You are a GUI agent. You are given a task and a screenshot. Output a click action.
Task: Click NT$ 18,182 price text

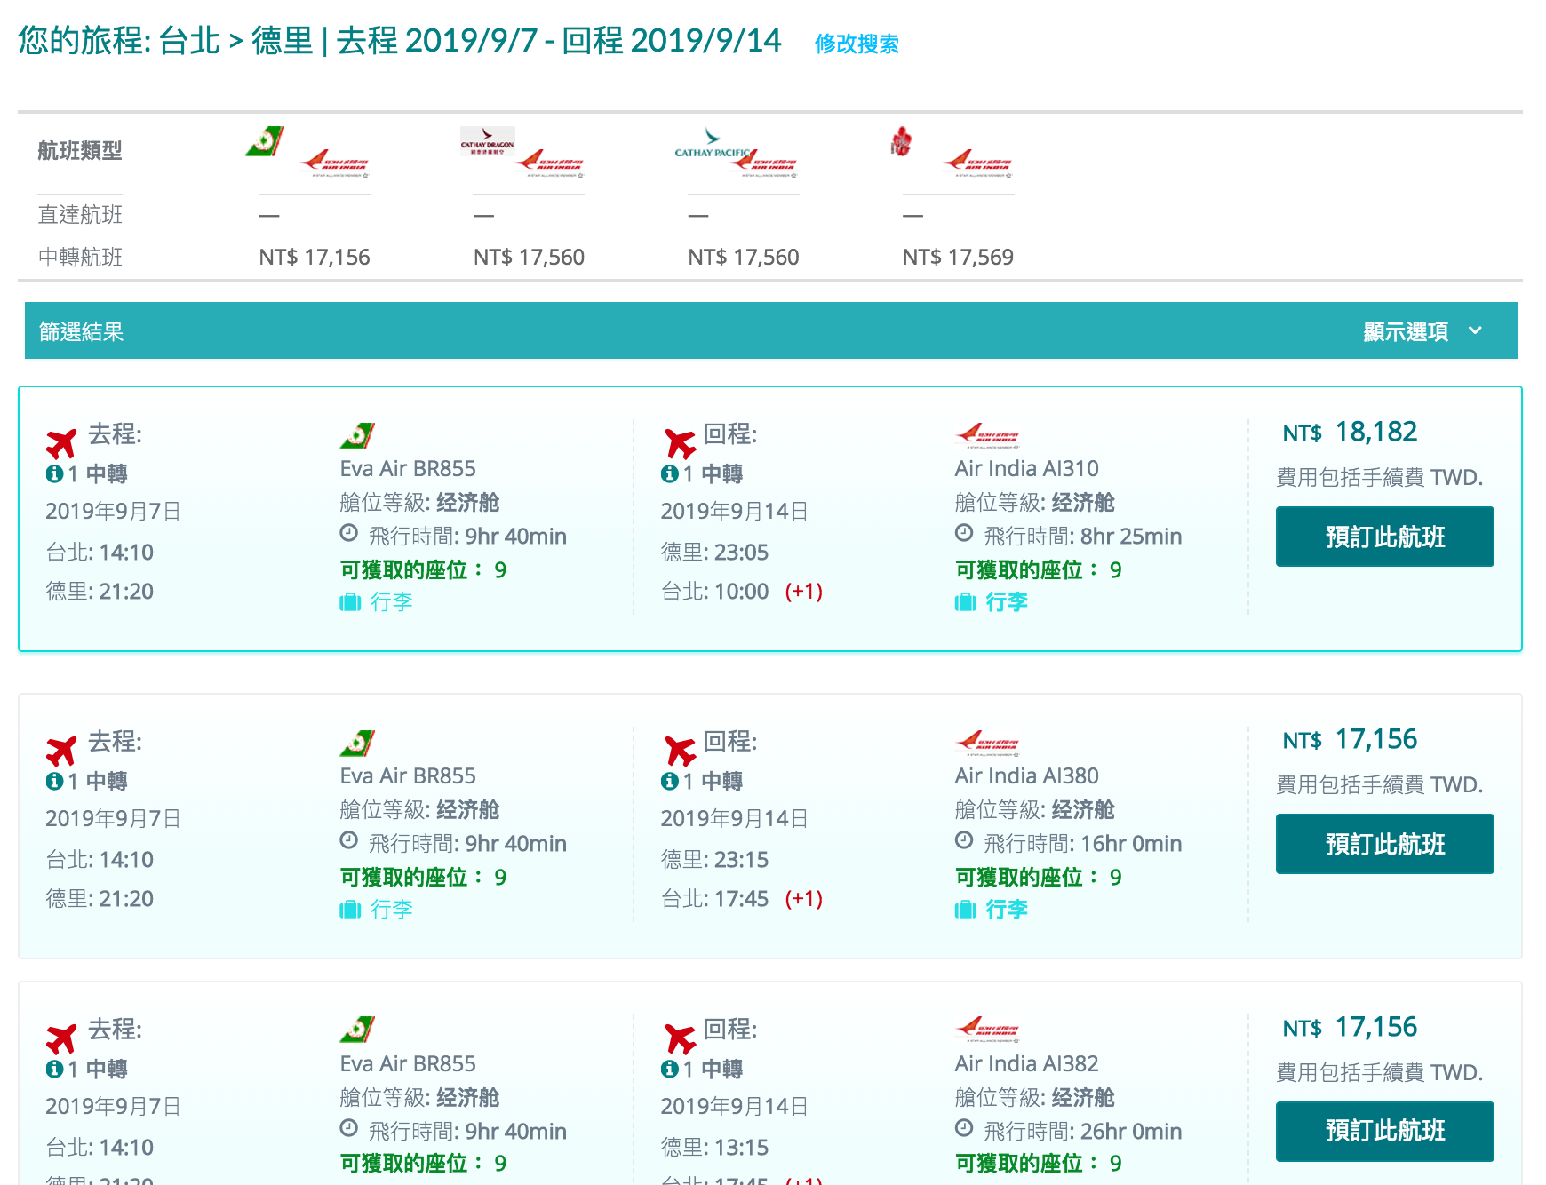pyautogui.click(x=1350, y=433)
